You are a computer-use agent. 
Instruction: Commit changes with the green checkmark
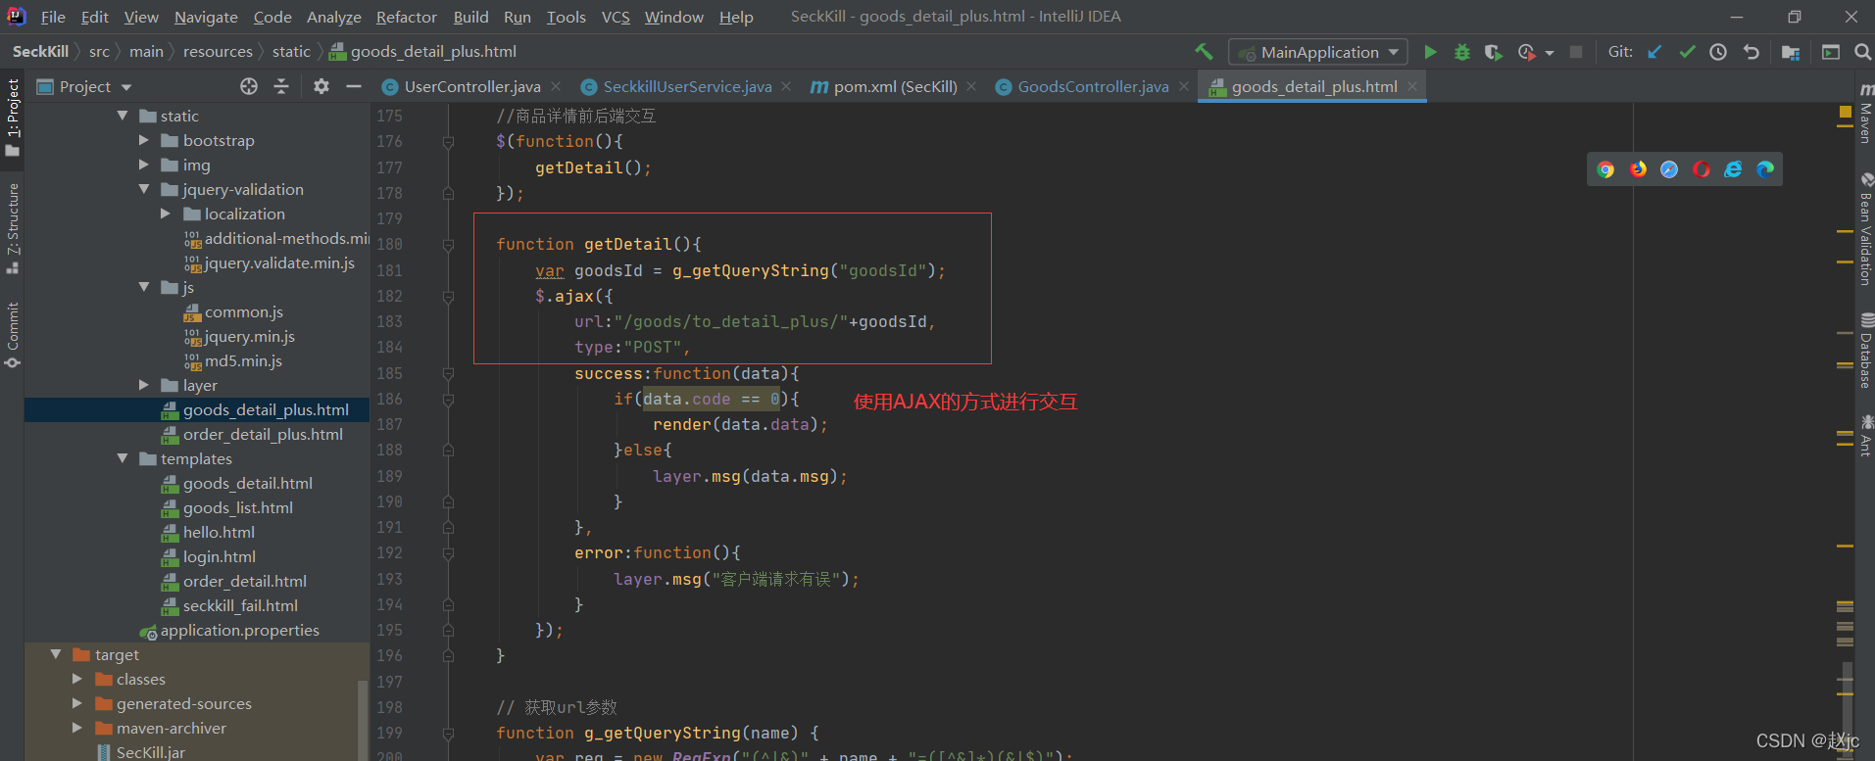(x=1687, y=52)
